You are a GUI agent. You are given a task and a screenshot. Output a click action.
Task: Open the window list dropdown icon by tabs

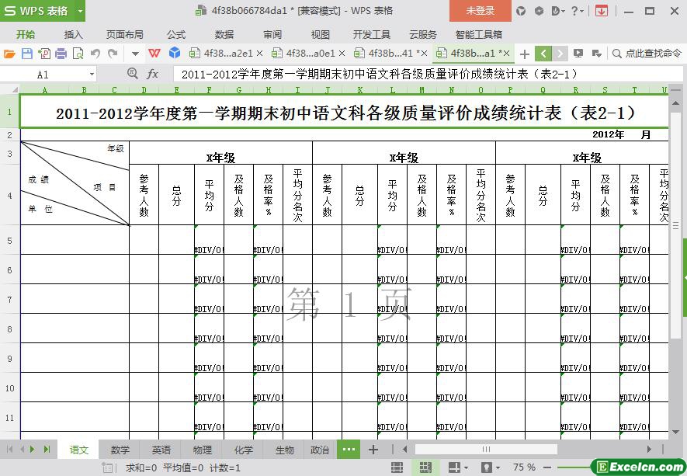[596, 54]
